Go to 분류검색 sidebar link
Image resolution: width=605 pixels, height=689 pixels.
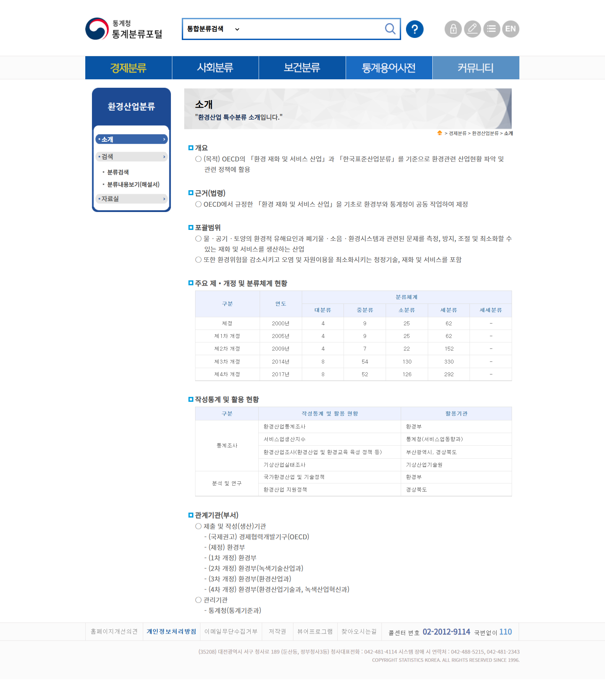tap(118, 172)
